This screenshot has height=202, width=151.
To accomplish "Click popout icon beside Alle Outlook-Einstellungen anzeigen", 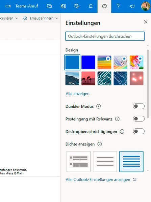I will coord(135,179).
